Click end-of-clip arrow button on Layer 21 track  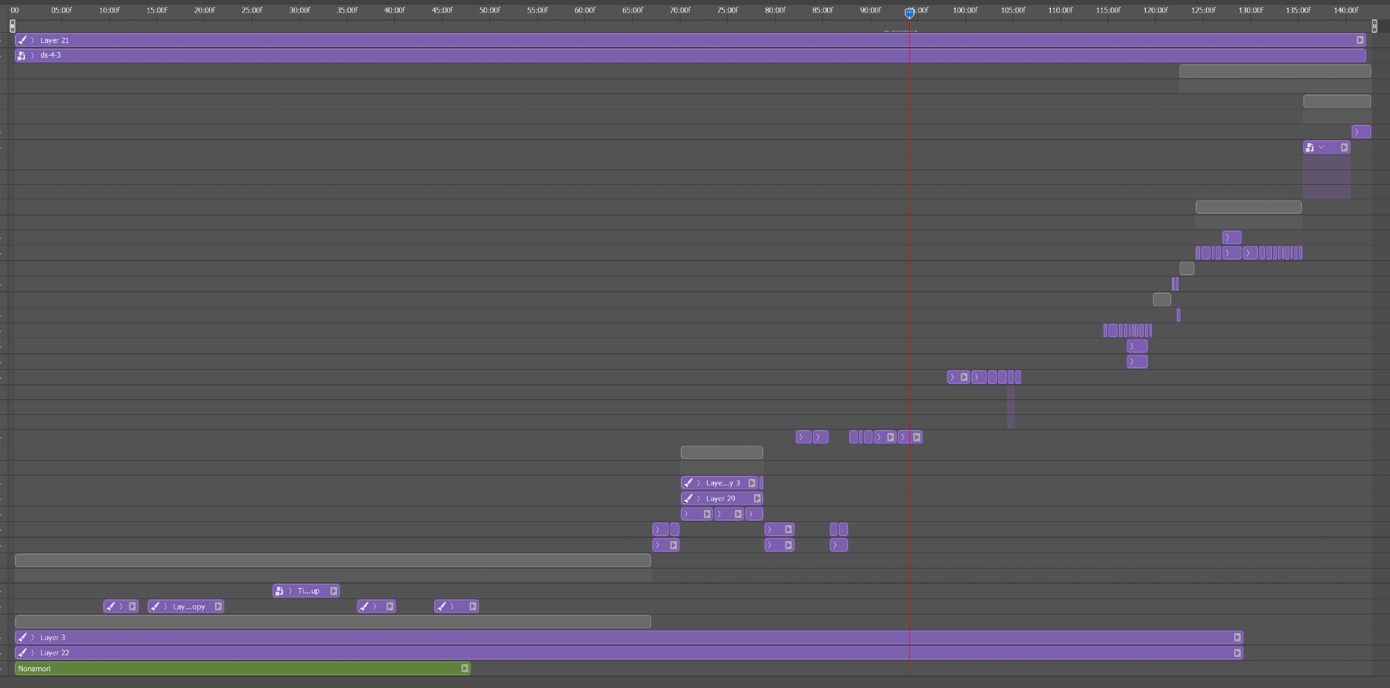(x=1360, y=40)
